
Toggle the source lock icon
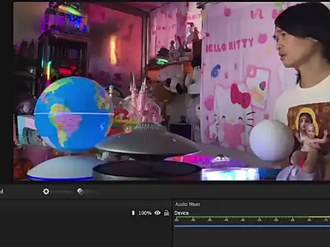166,213
